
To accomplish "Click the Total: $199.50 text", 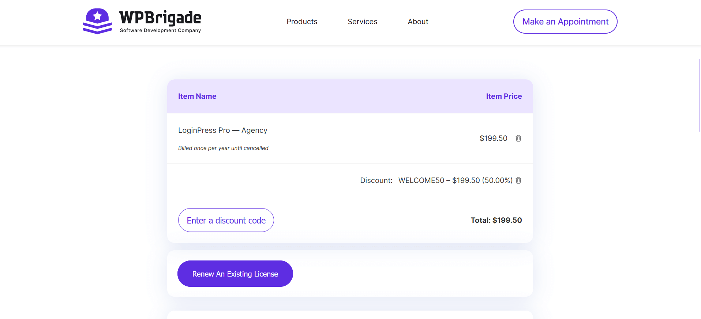I will (x=496, y=220).
